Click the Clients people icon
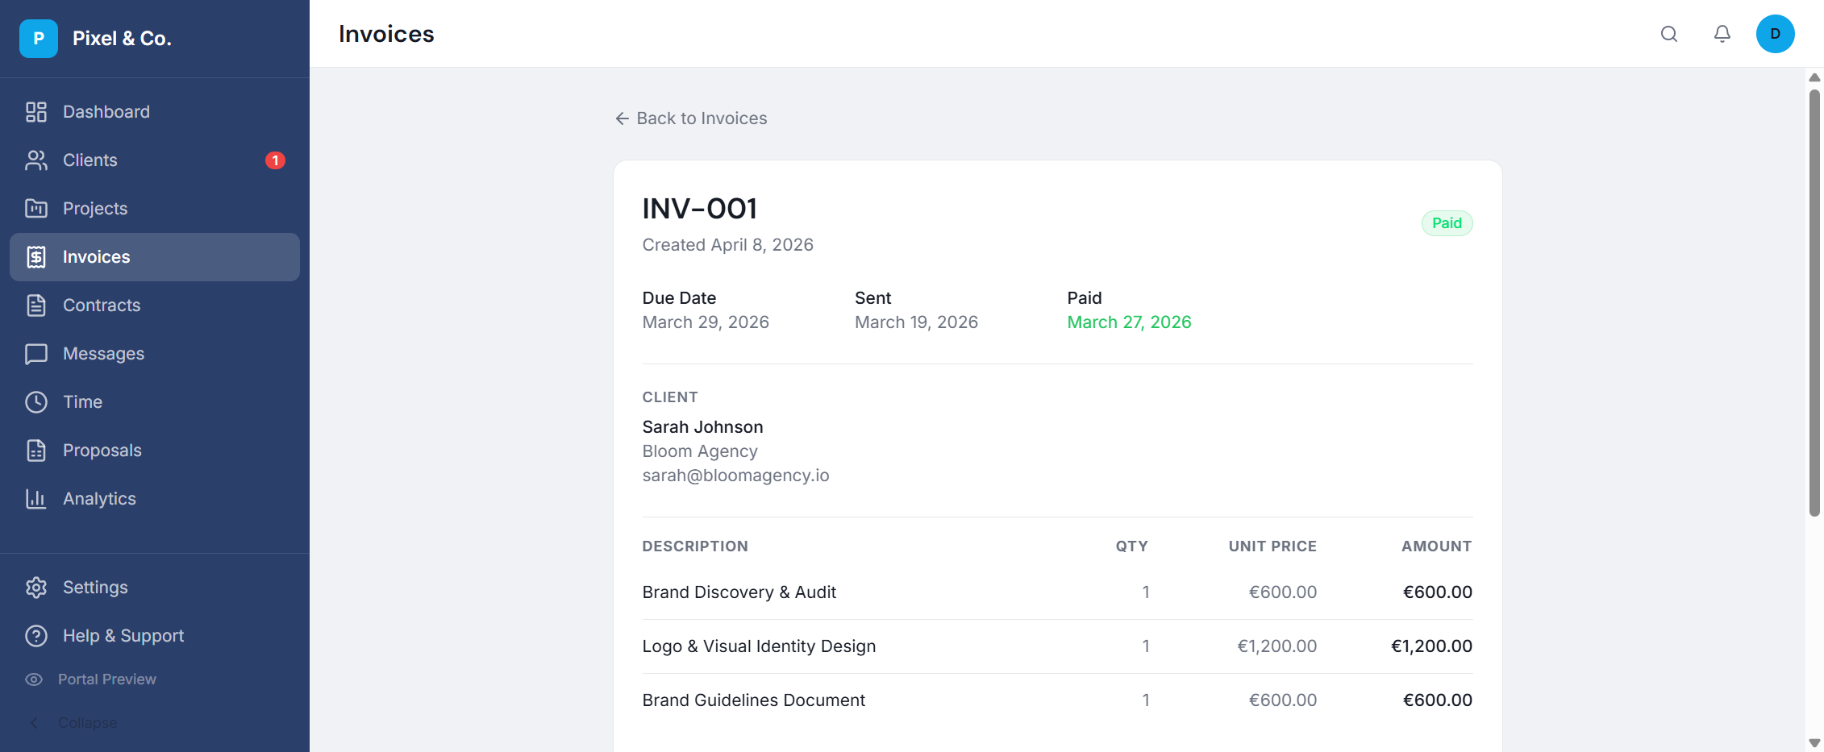This screenshot has height=752, width=1824. pyautogui.click(x=36, y=160)
